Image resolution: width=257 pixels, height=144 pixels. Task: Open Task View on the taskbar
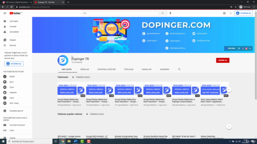coord(55,141)
